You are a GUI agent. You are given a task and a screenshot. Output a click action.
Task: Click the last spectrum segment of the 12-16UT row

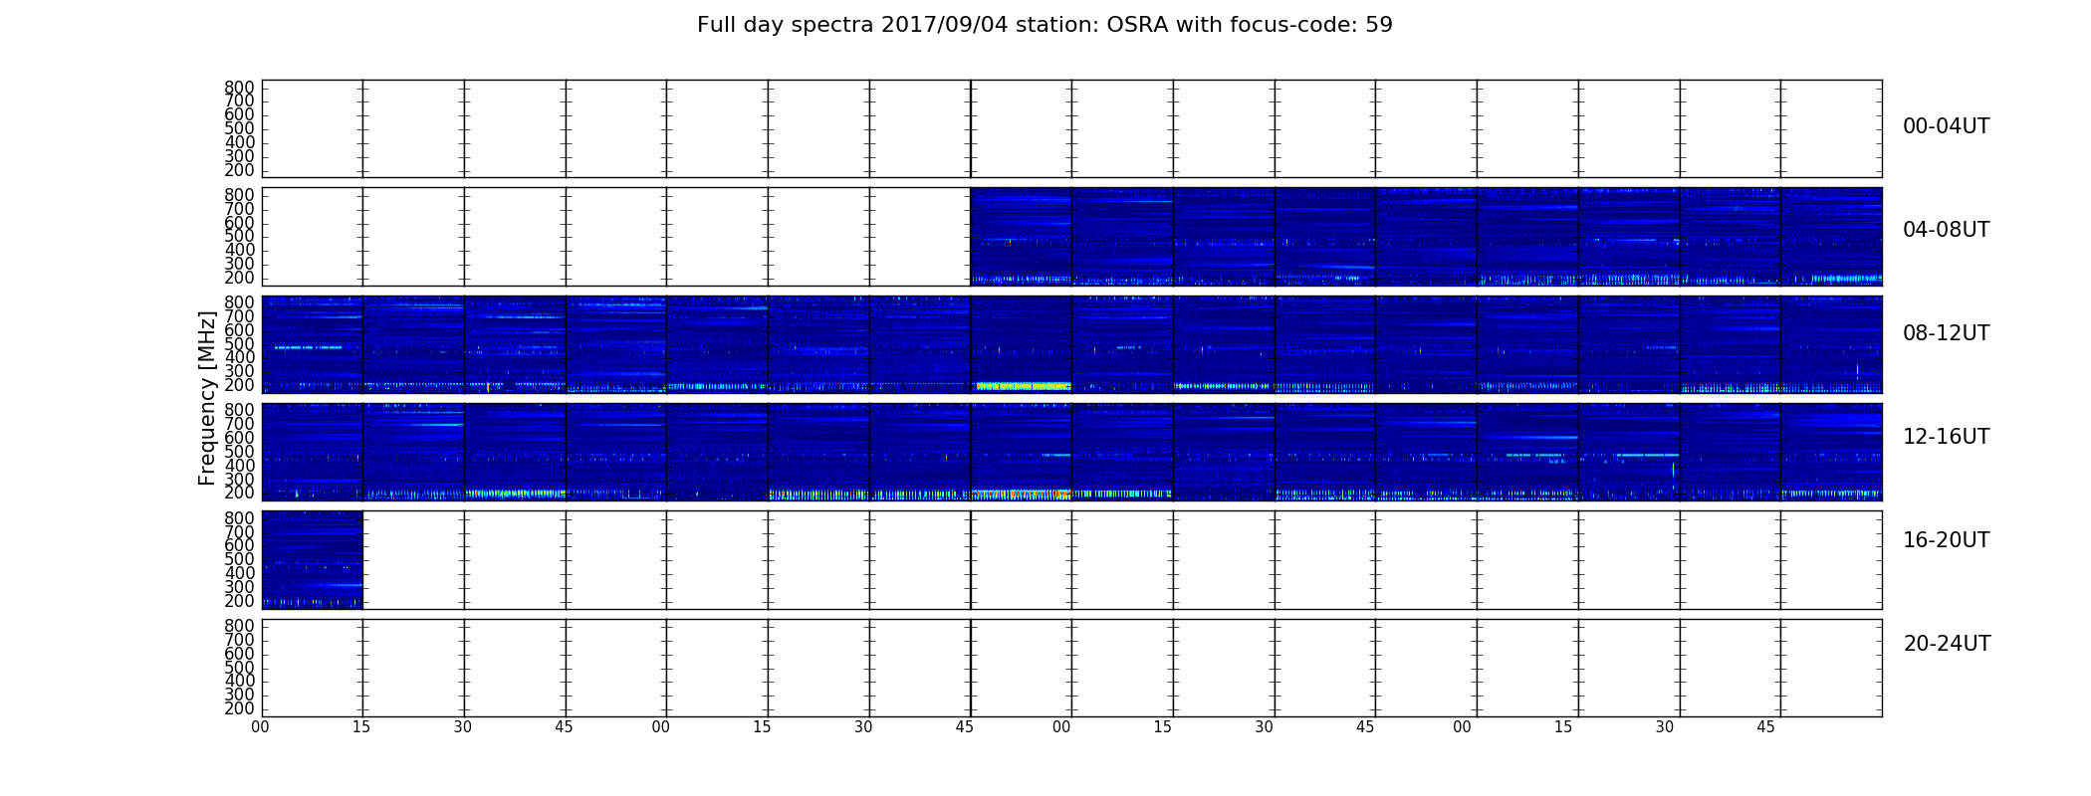click(x=1831, y=452)
